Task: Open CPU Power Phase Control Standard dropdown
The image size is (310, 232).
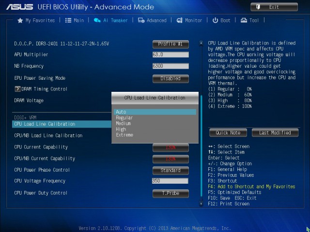Action: pyautogui.click(x=170, y=171)
